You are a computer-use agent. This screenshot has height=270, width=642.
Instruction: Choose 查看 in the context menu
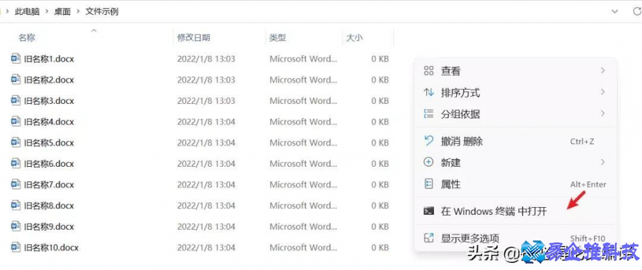pos(516,71)
